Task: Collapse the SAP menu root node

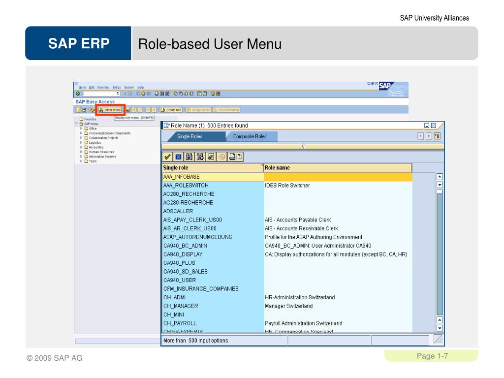Action: [76, 124]
